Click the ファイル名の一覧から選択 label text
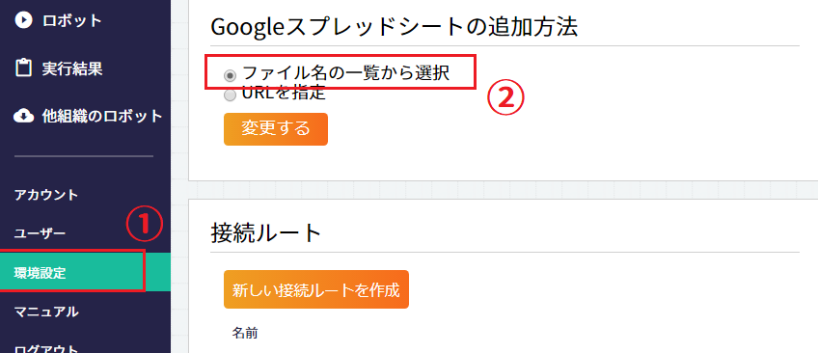 (346, 73)
